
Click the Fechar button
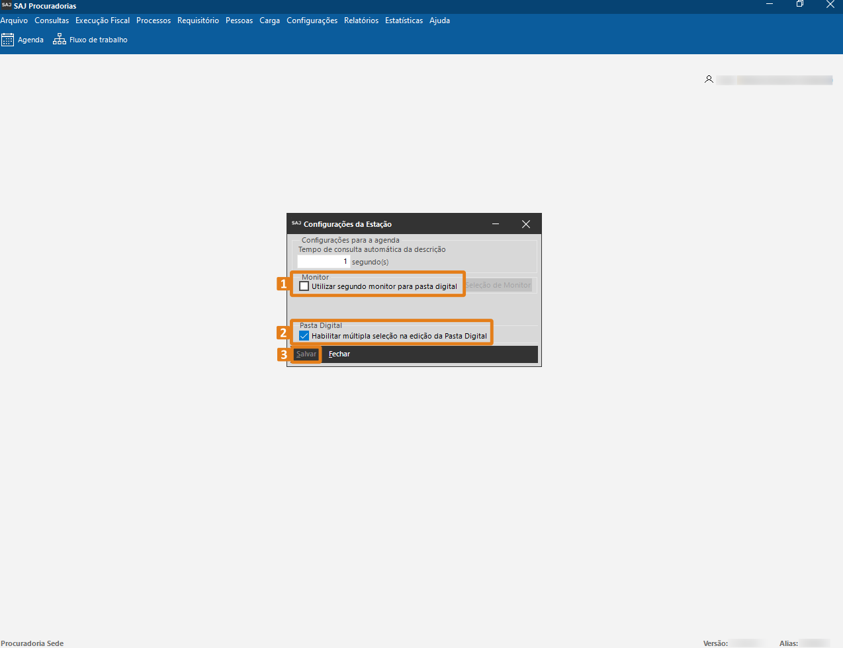coord(339,354)
